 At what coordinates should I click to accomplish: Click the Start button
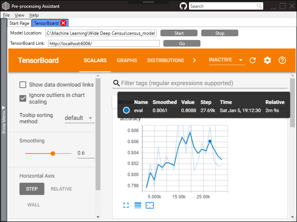click(x=179, y=33)
